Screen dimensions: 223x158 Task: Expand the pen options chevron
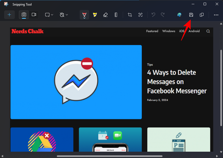pyautogui.click(x=84, y=18)
